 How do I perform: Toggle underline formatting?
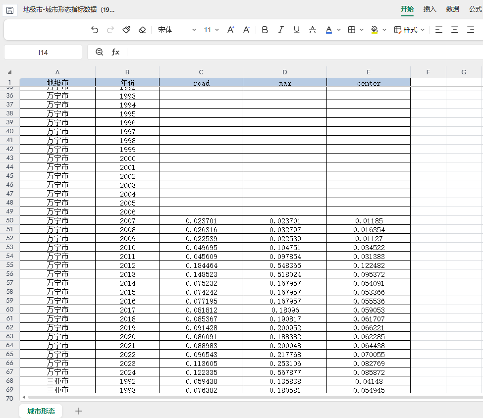pos(297,30)
